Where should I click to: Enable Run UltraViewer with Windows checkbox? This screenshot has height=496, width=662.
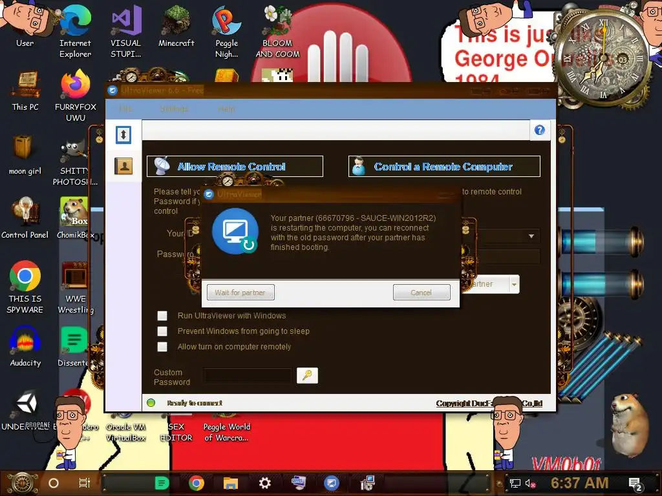coord(162,315)
